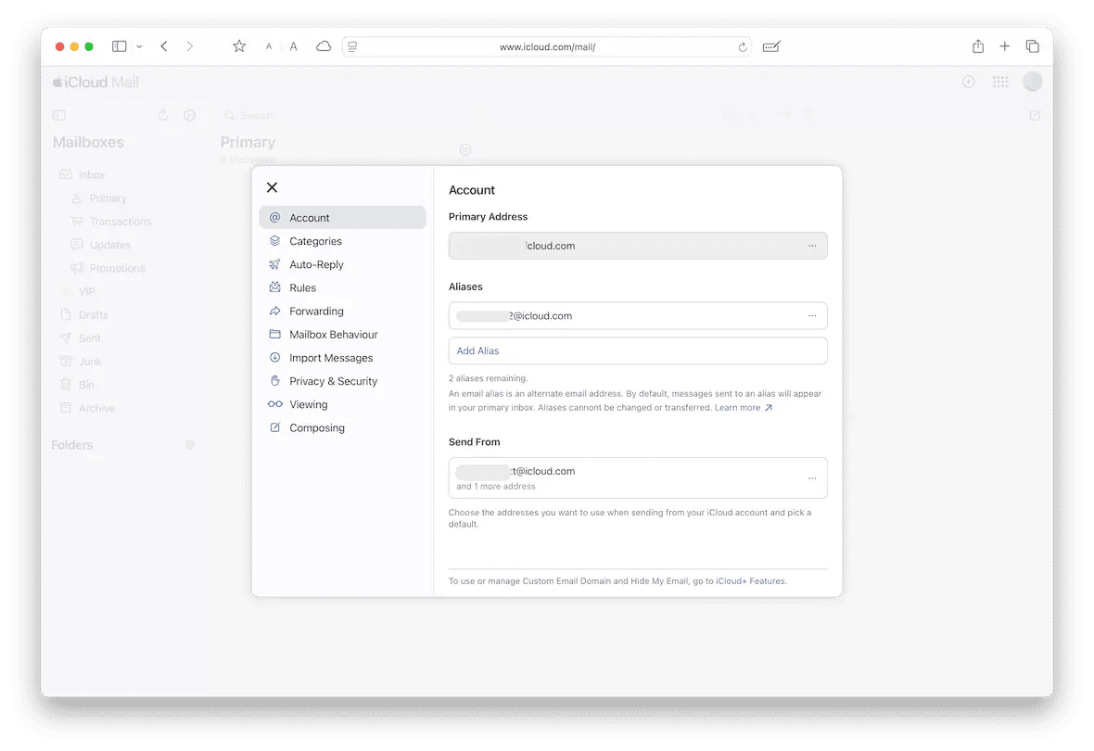Viewport: 1094px width, 751px height.
Task: Open the Forwarding settings section
Action: click(343, 312)
